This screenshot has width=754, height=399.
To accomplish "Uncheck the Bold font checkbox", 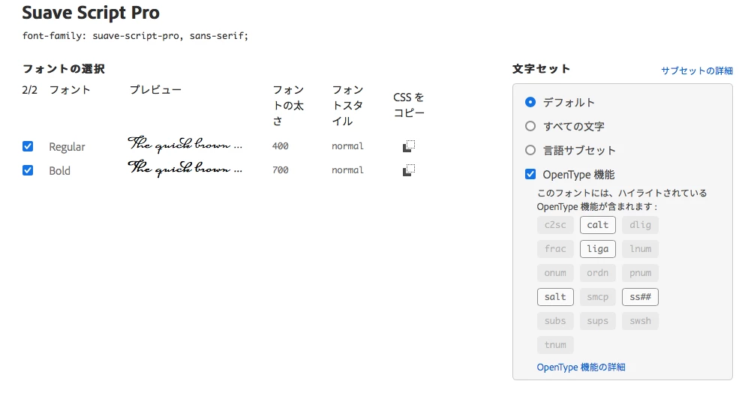I will coord(28,170).
